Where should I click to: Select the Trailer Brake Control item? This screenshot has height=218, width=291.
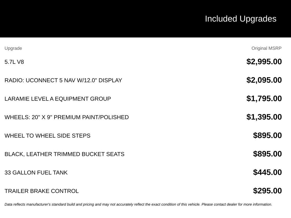[x=41, y=191]
